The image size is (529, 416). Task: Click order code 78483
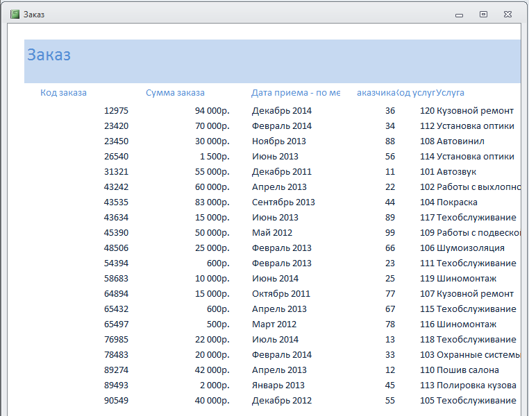(116, 355)
